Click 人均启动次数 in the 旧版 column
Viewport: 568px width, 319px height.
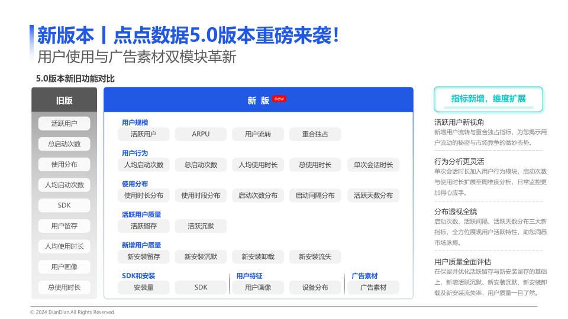(64, 185)
